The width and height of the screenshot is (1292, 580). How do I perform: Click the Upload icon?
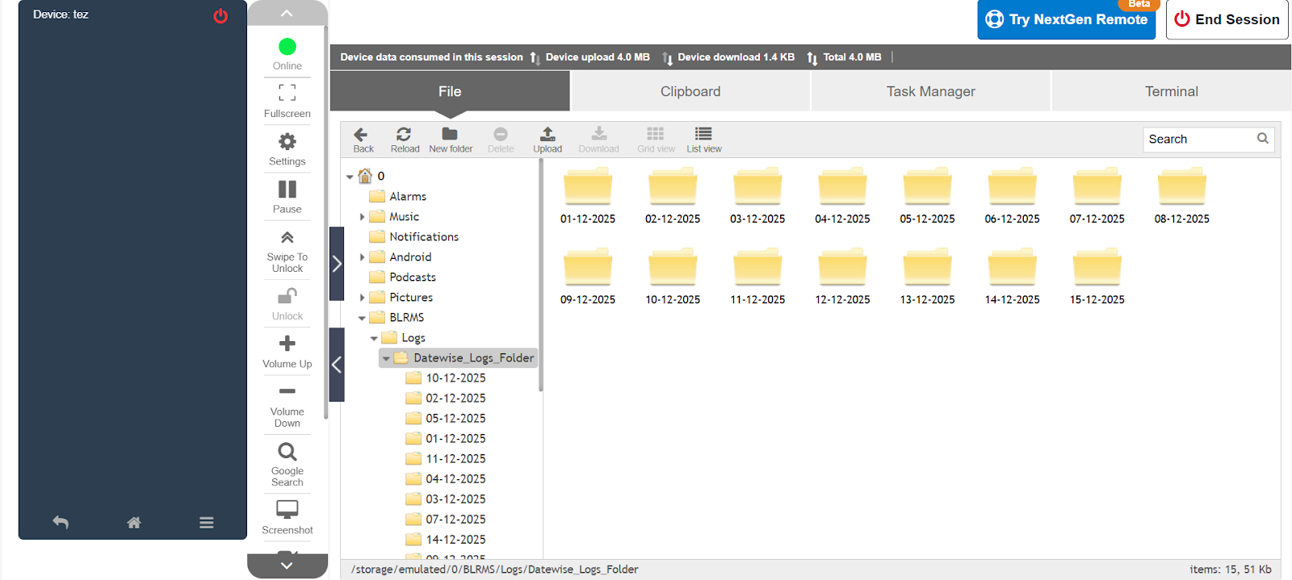click(x=547, y=135)
